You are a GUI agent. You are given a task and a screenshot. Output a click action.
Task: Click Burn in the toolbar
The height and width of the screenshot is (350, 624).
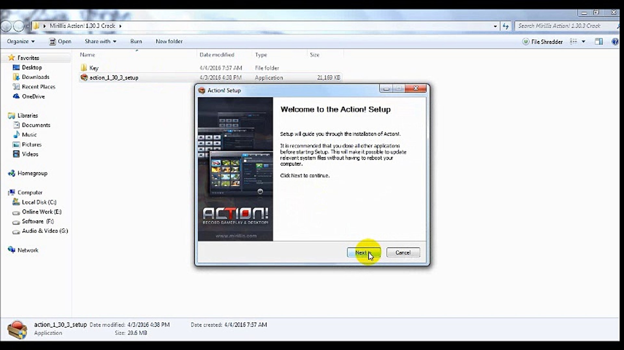pyautogui.click(x=136, y=41)
